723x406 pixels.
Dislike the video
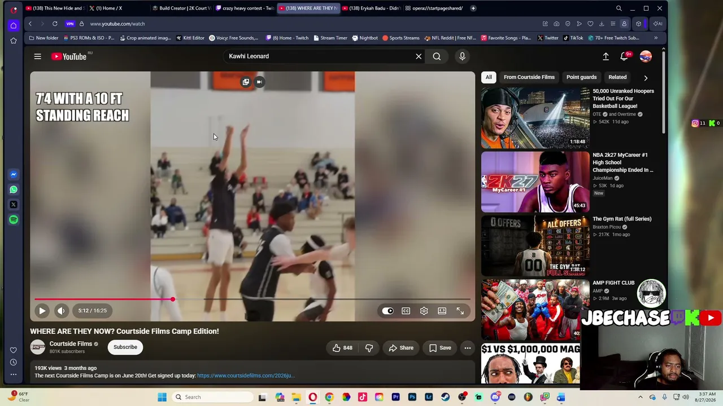(x=369, y=348)
